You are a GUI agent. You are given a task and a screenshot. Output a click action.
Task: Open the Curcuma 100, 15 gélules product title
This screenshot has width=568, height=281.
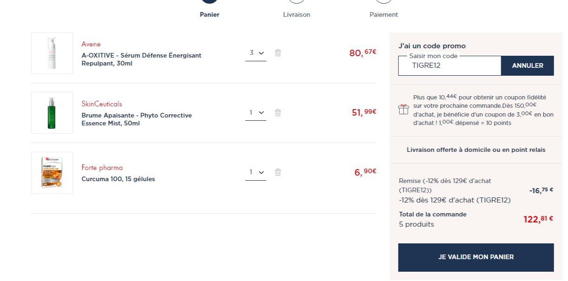(x=119, y=179)
